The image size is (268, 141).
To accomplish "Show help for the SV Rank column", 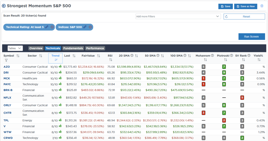I will click(x=249, y=56).
